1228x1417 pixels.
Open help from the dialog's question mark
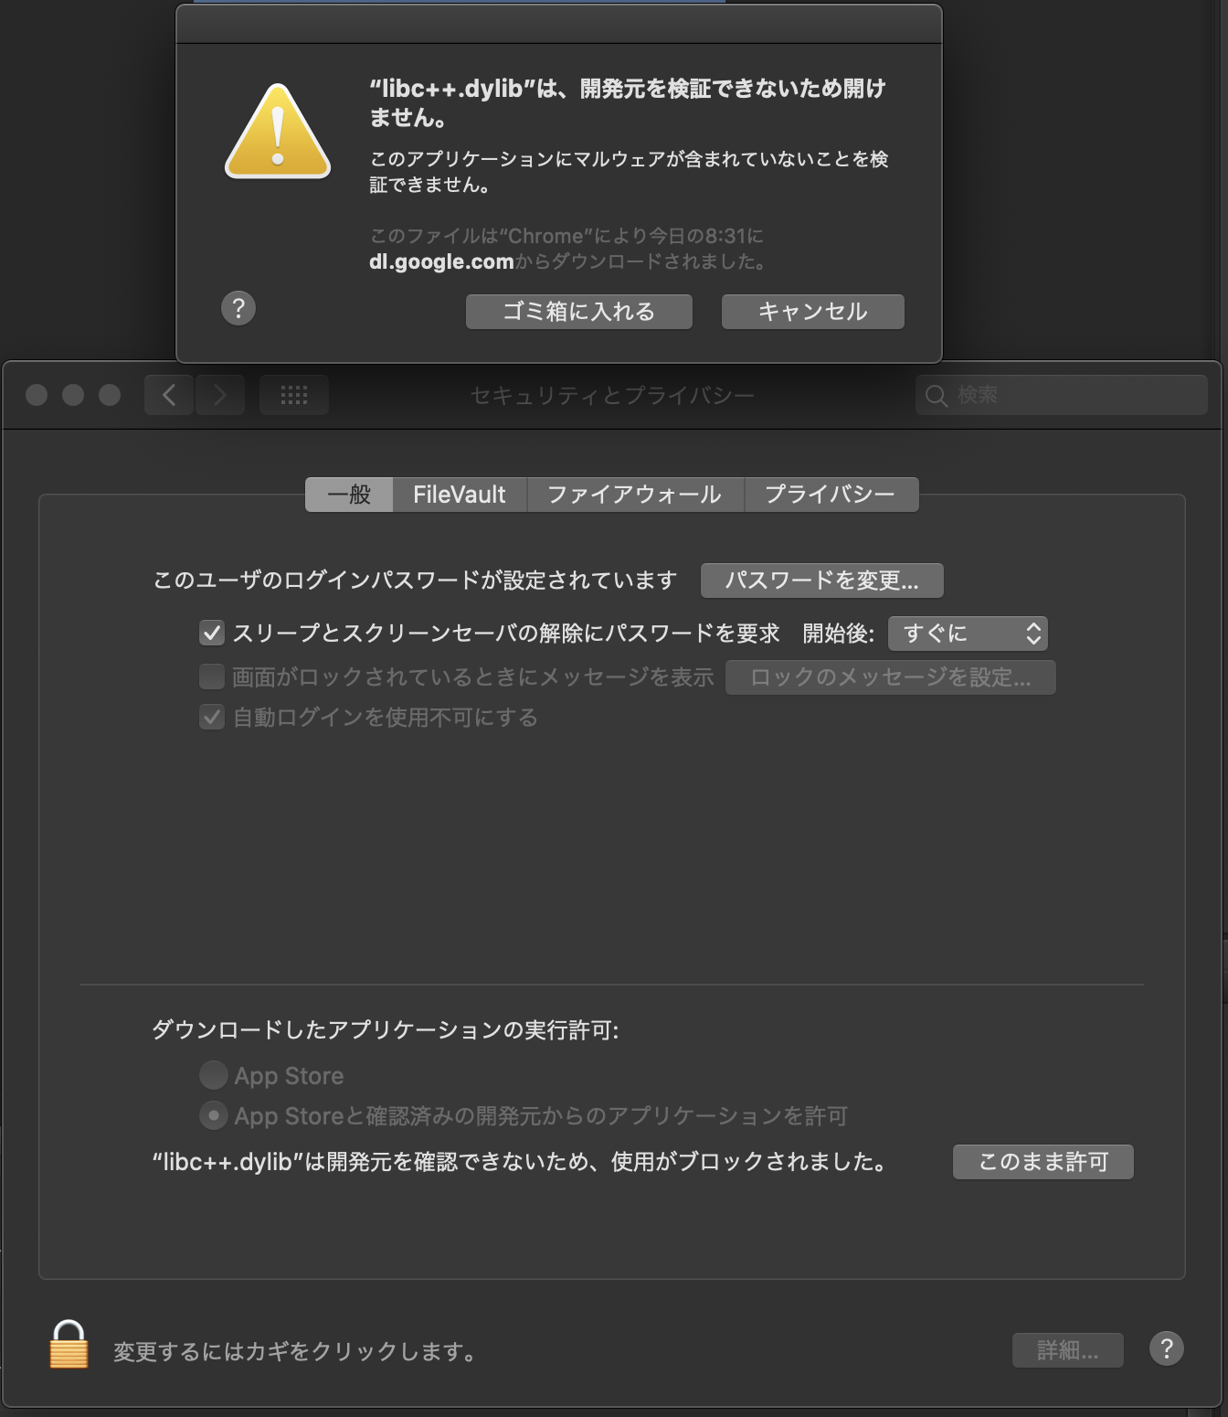point(238,308)
